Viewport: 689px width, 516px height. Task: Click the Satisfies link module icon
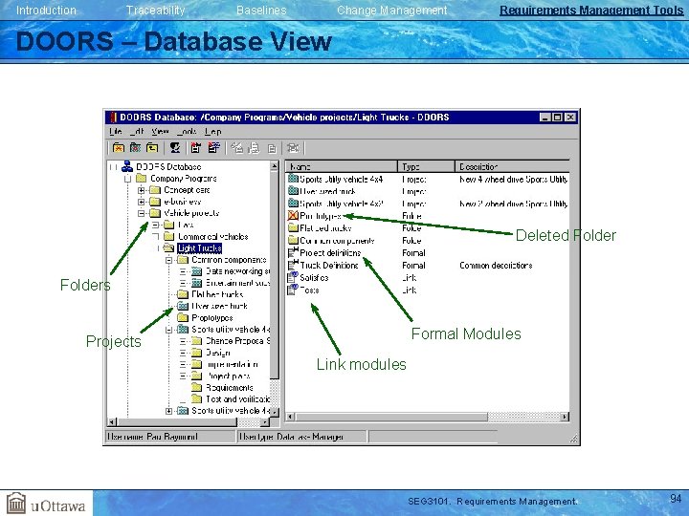pyautogui.click(x=293, y=277)
